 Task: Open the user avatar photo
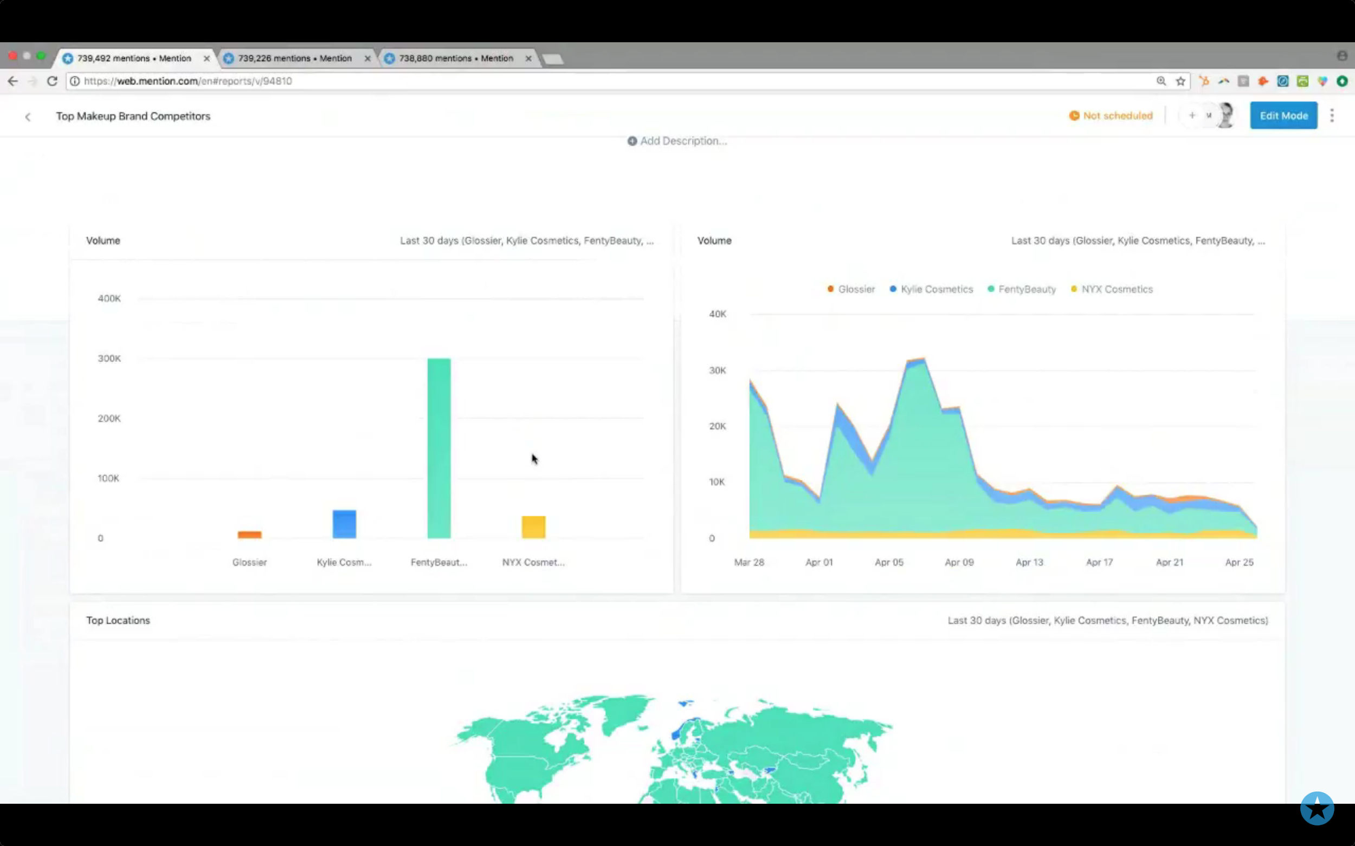coord(1225,115)
